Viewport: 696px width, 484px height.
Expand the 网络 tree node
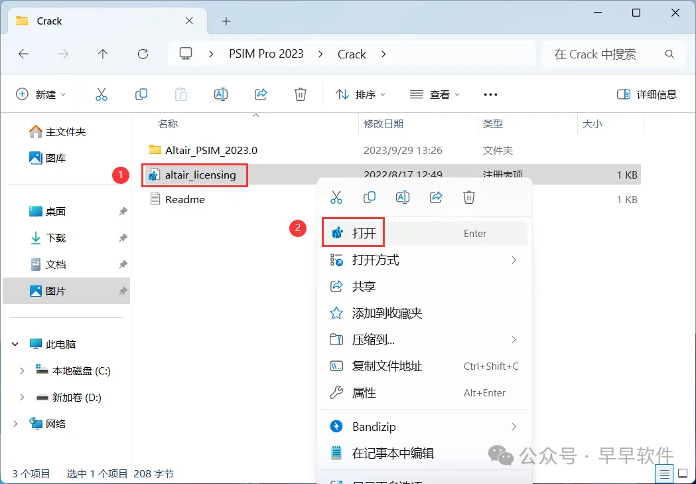tap(15, 424)
